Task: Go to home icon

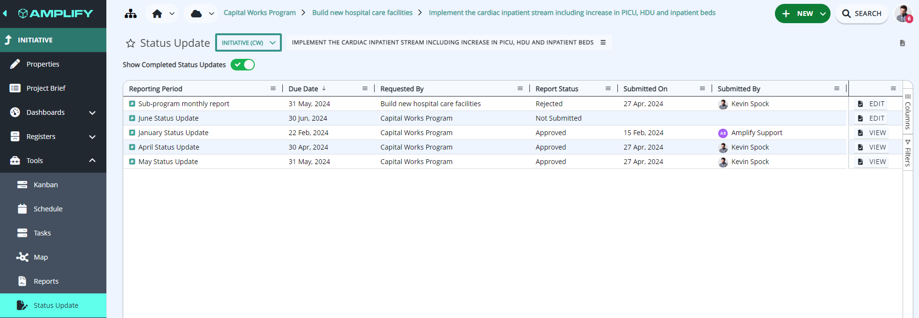Action: (x=157, y=14)
